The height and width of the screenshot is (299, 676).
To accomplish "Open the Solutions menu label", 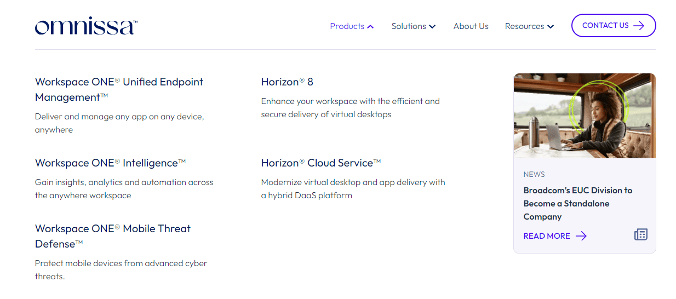I will tap(408, 26).
